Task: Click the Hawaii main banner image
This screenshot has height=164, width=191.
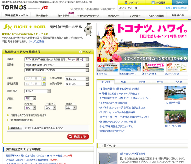Action: click(142, 42)
